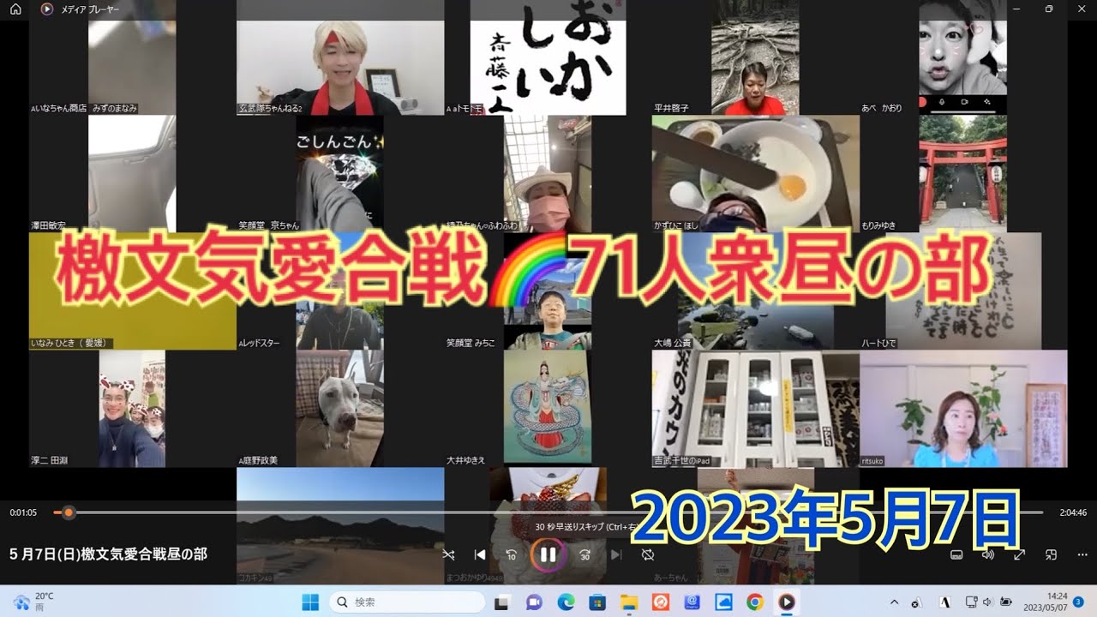Click the seek bar position knob

[69, 512]
